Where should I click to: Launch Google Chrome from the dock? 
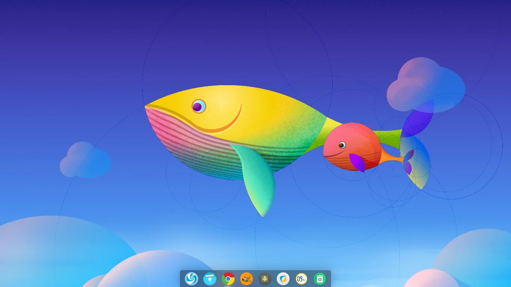(x=228, y=278)
